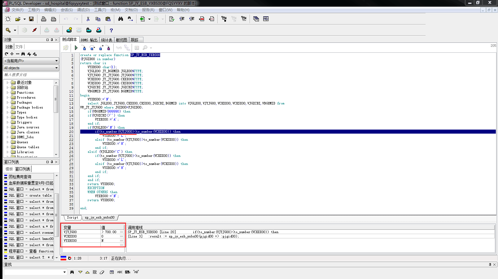Click the Cut scissors icon
Image resolution: width=498 pixels, height=279 pixels.
88,19
